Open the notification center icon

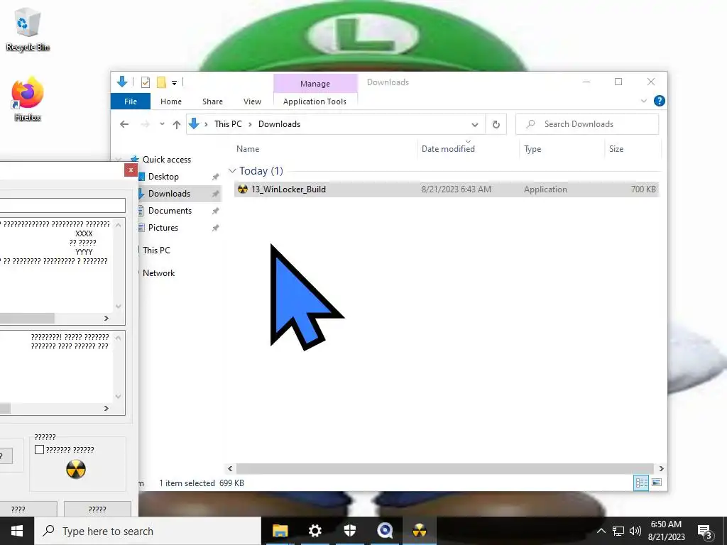[x=705, y=532]
